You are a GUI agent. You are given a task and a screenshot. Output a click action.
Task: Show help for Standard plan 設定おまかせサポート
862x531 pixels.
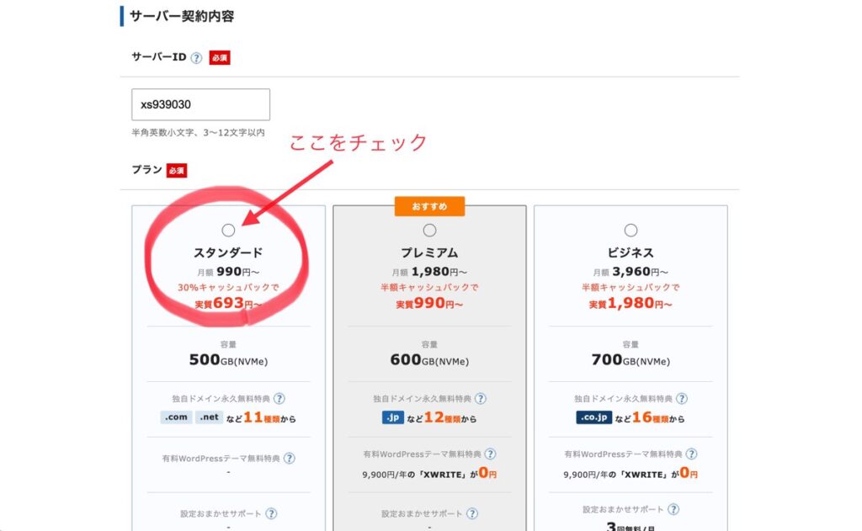tap(271, 513)
